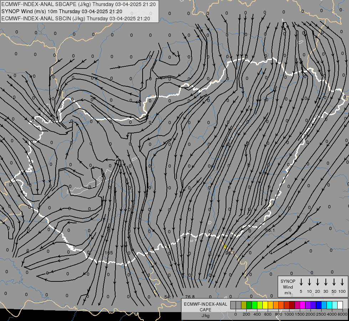Select the bright green CAPE scale swatch

tap(255, 305)
